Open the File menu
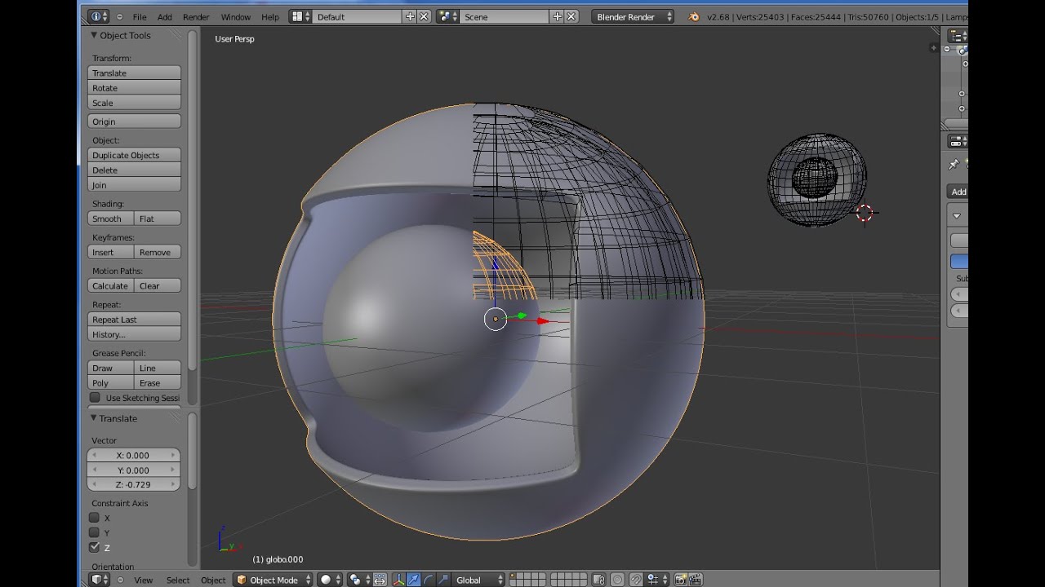Image resolution: width=1045 pixels, height=587 pixels. [x=140, y=16]
